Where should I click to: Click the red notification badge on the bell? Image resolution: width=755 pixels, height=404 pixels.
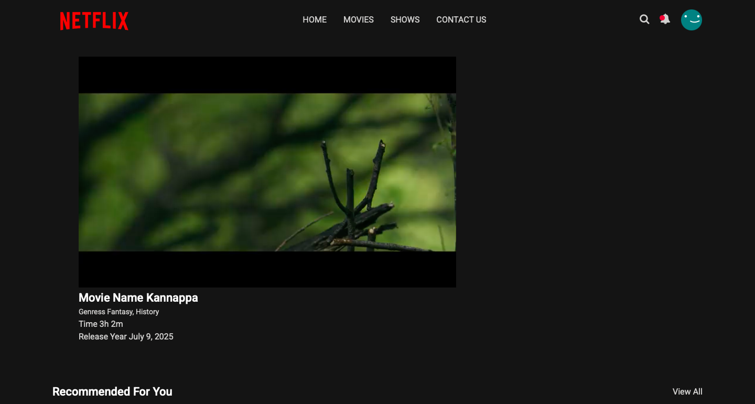point(661,16)
